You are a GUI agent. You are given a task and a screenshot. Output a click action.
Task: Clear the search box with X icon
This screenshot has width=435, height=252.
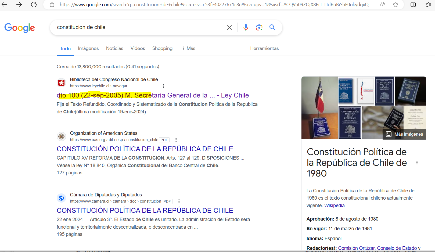229,27
